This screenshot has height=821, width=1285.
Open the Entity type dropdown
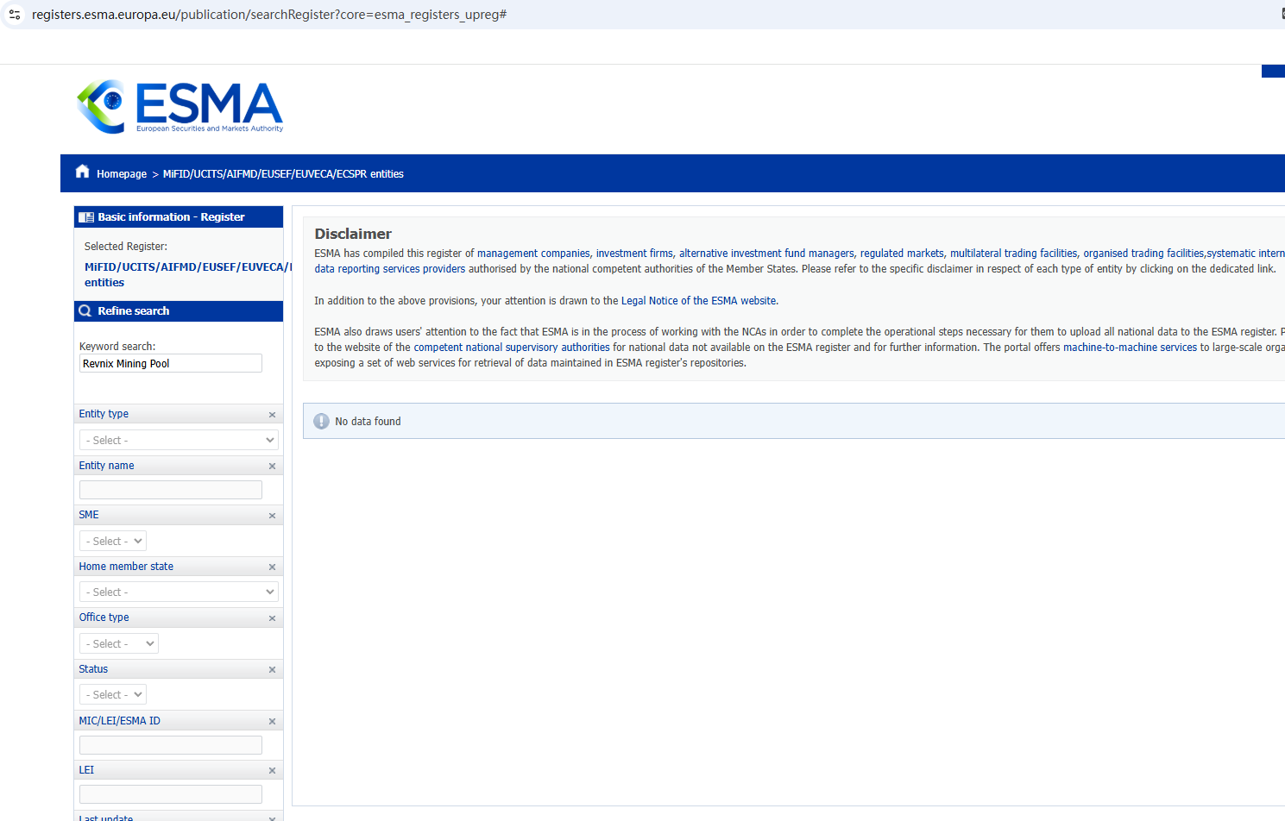(179, 440)
